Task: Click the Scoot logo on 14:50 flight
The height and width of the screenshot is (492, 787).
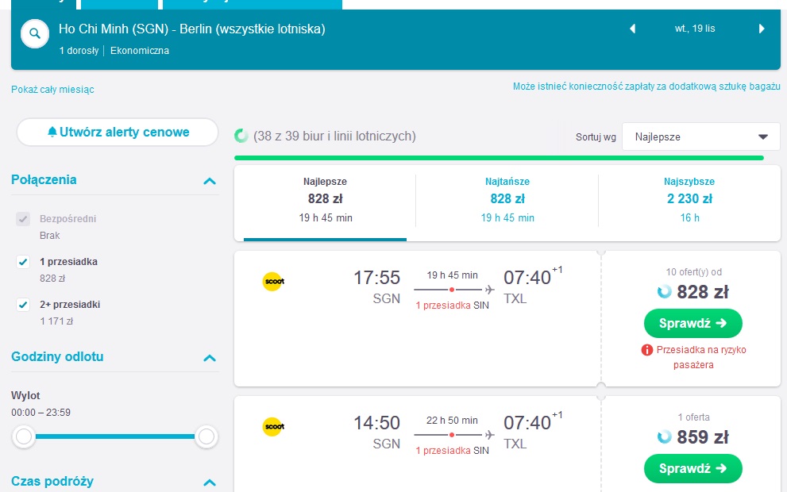Action: [273, 427]
